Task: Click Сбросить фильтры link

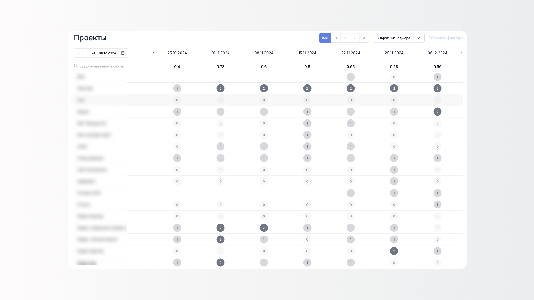Action: click(445, 38)
